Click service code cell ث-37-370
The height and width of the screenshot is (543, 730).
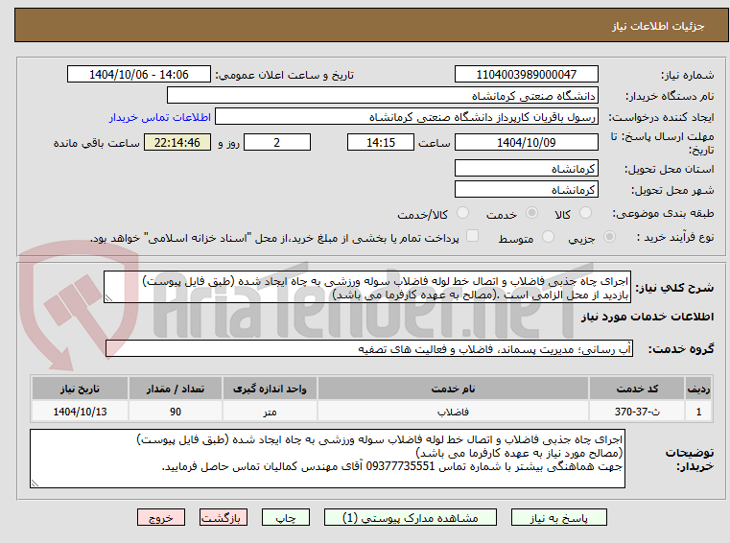click(x=637, y=412)
